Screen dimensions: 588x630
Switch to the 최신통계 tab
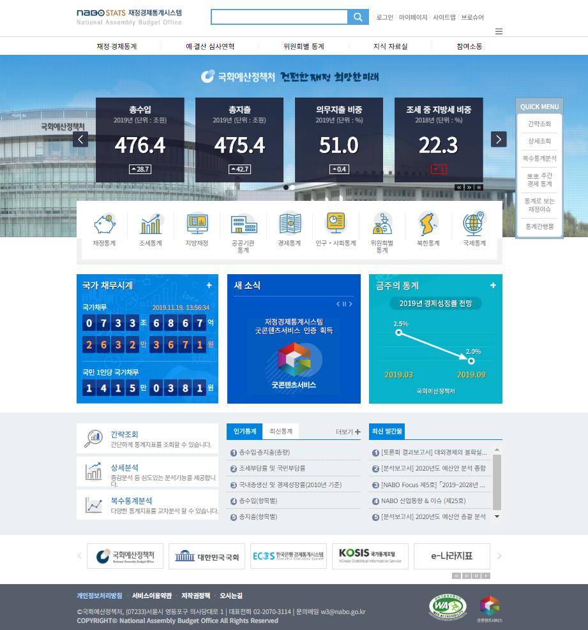coord(281,432)
